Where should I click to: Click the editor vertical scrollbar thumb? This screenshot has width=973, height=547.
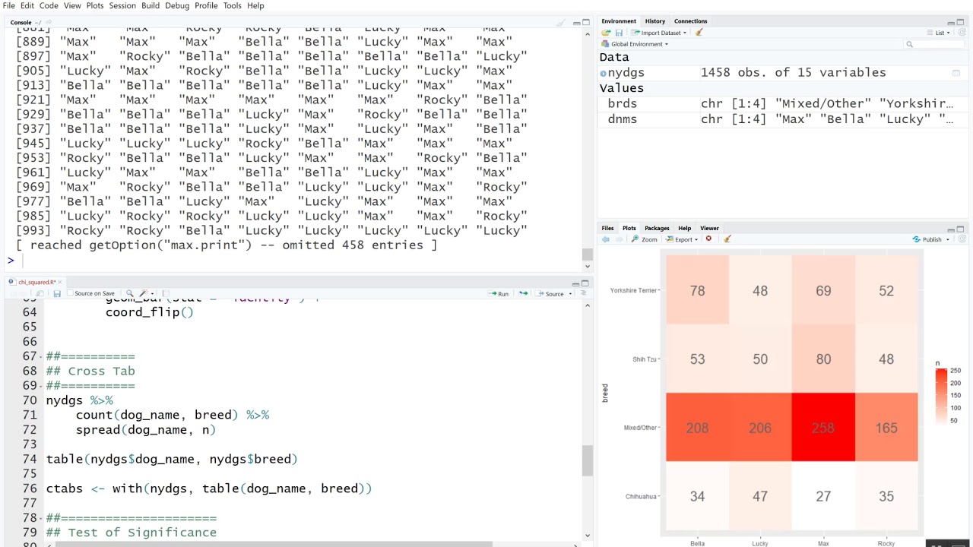point(586,460)
